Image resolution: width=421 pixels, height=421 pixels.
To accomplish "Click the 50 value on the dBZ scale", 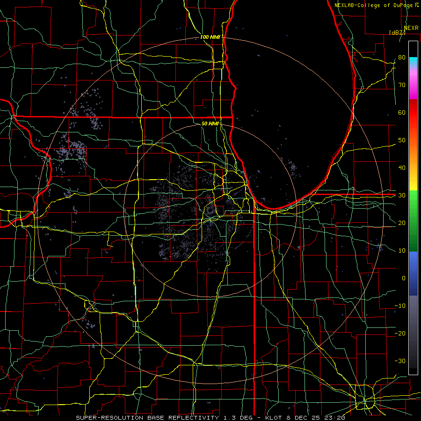I will click(x=402, y=140).
